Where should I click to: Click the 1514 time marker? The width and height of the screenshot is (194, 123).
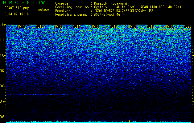coord(77,26)
